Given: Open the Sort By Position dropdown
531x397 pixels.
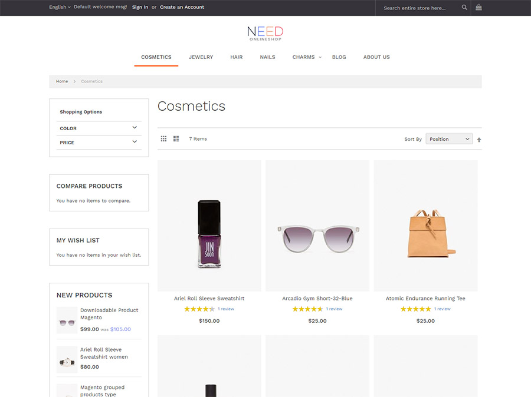Looking at the screenshot, I should 448,138.
